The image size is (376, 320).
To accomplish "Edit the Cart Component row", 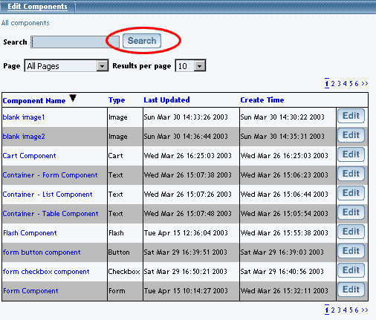I will (x=351, y=154).
